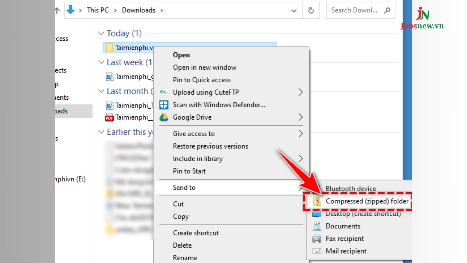Choose Delete in context menu

click(182, 245)
